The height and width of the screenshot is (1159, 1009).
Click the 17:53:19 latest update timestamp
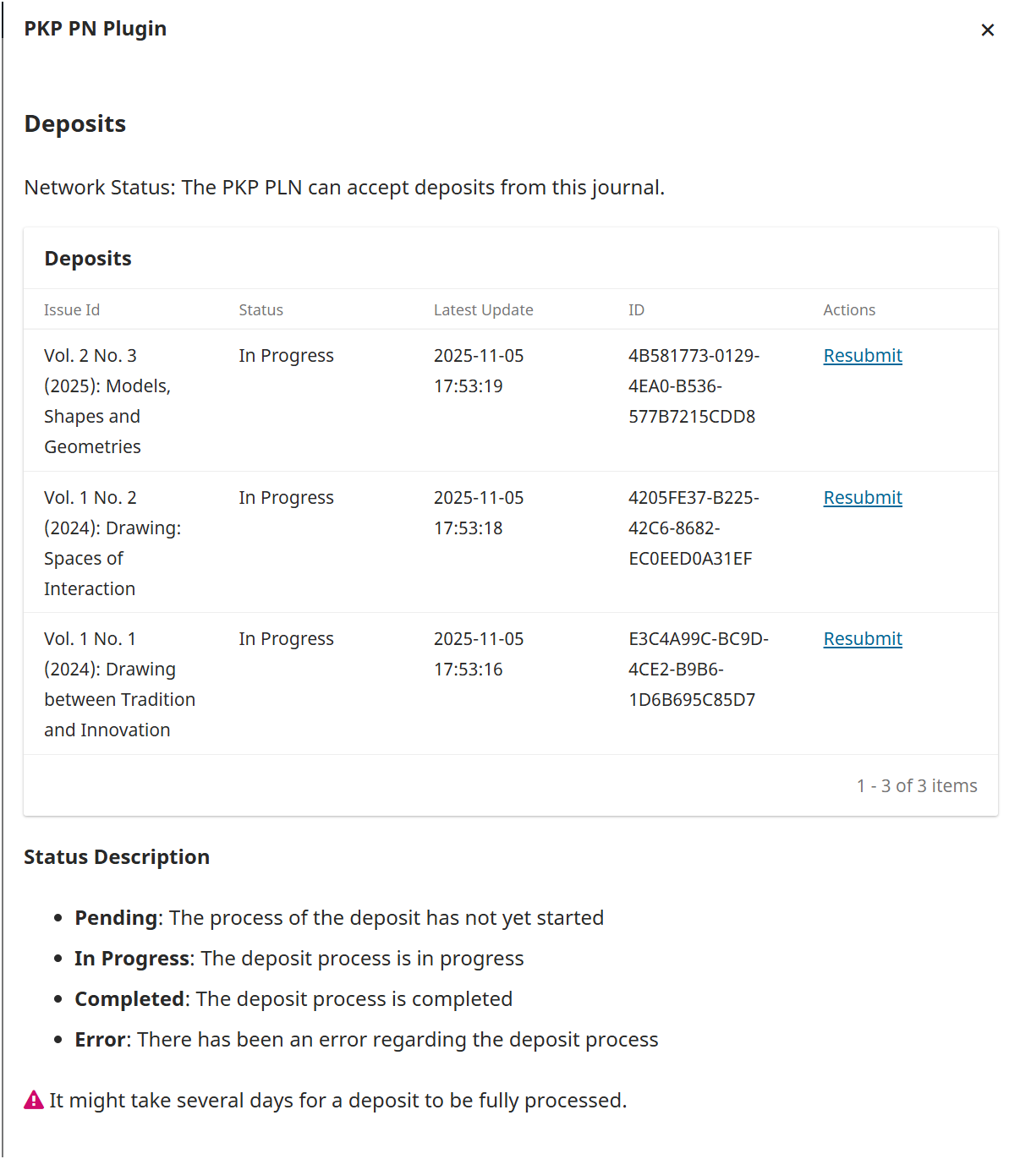pyautogui.click(x=468, y=386)
